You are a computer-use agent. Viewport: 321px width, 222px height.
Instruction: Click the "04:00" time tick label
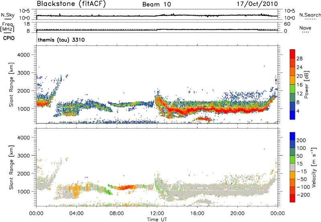pyautogui.click(x=76, y=214)
